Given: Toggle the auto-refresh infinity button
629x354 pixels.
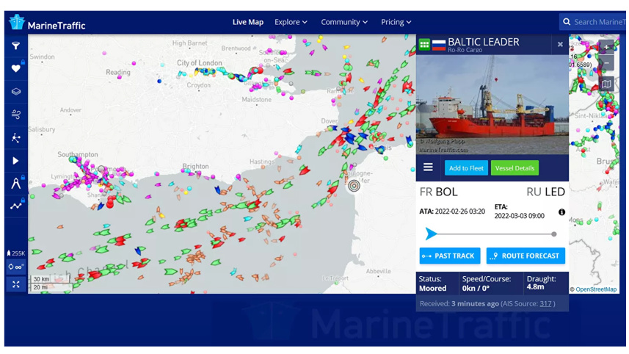Looking at the screenshot, I should coord(15,267).
